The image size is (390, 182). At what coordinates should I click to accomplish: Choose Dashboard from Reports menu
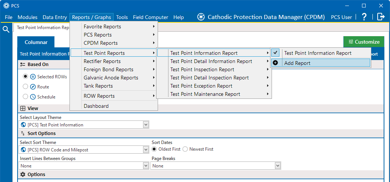pyautogui.click(x=114, y=106)
